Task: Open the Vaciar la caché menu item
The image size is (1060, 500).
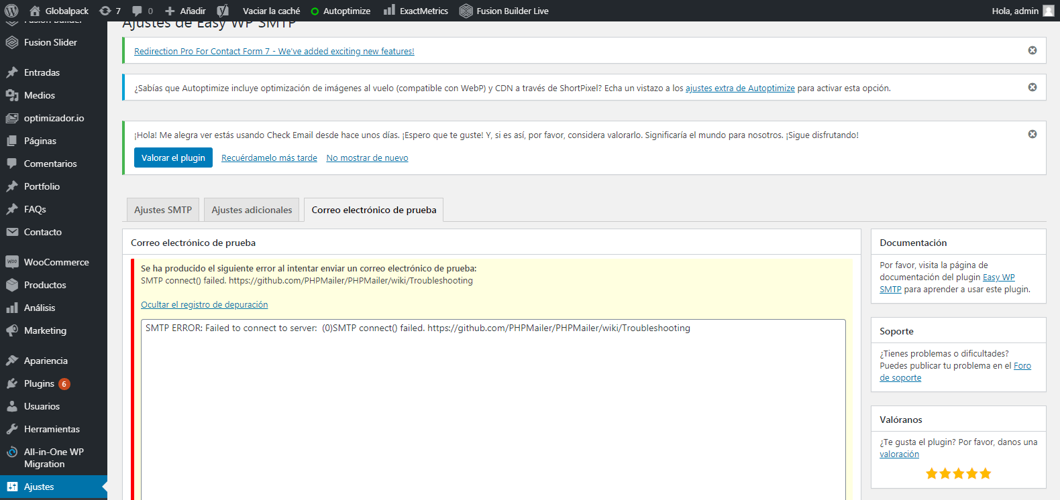Action: (x=271, y=11)
